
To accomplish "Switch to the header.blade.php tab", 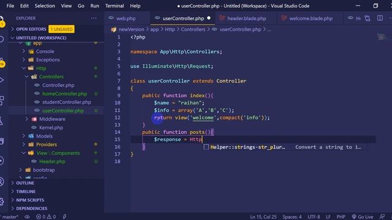I will [246, 18].
